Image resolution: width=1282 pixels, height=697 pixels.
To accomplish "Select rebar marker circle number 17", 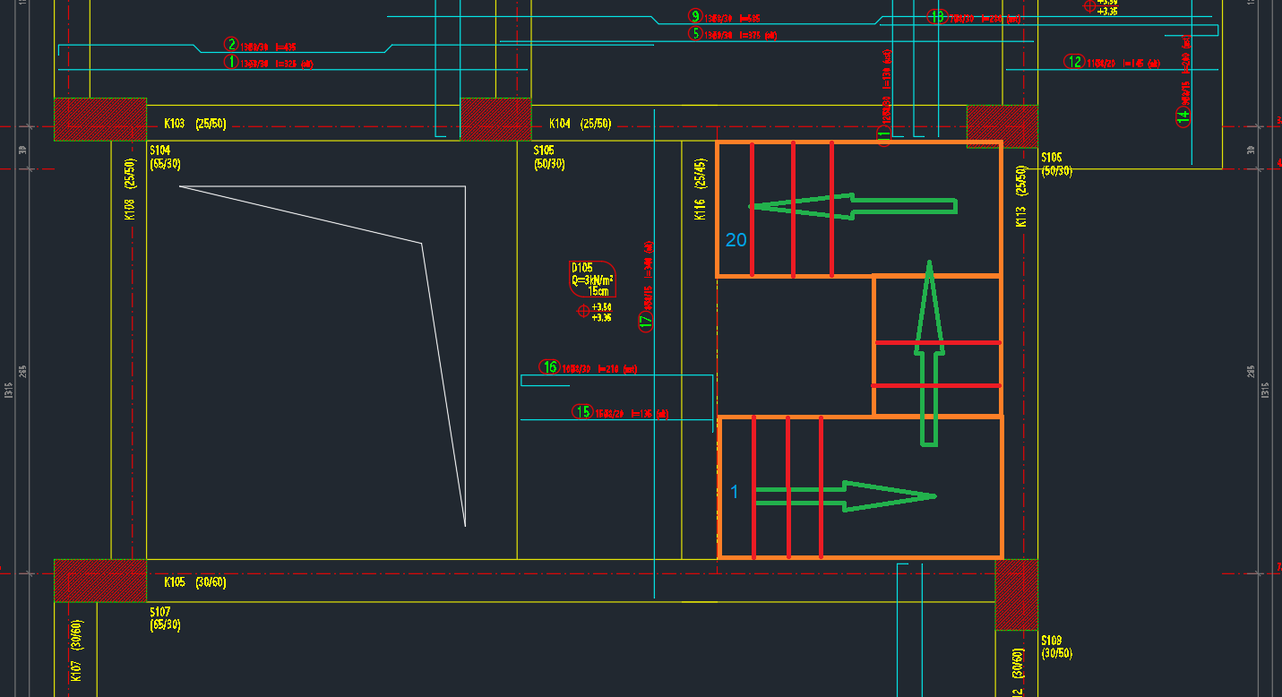I will coord(646,323).
